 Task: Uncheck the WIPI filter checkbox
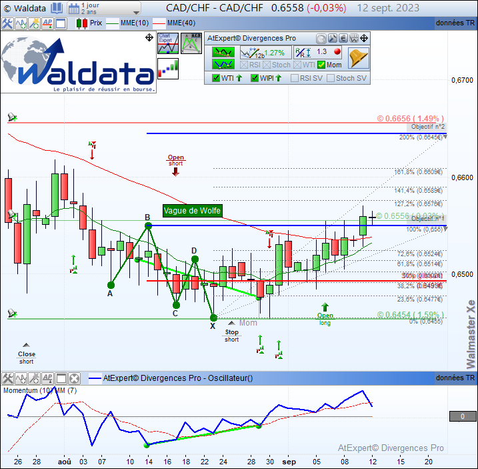pyautogui.click(x=255, y=78)
